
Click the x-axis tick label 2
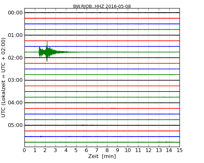45,150
